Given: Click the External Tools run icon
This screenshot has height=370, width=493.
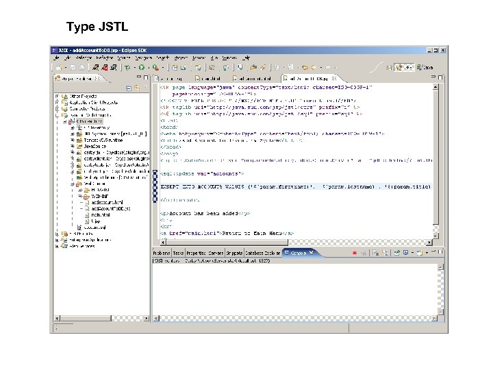Looking at the screenshot, I should point(155,67).
